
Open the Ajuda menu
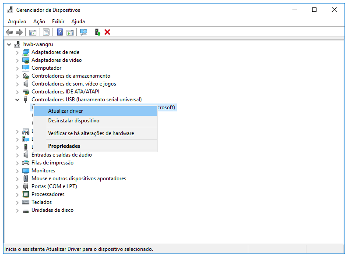[x=78, y=21]
